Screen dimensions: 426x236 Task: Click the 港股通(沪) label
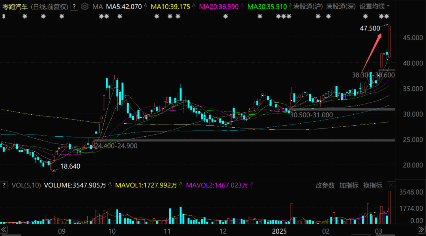(308, 6)
